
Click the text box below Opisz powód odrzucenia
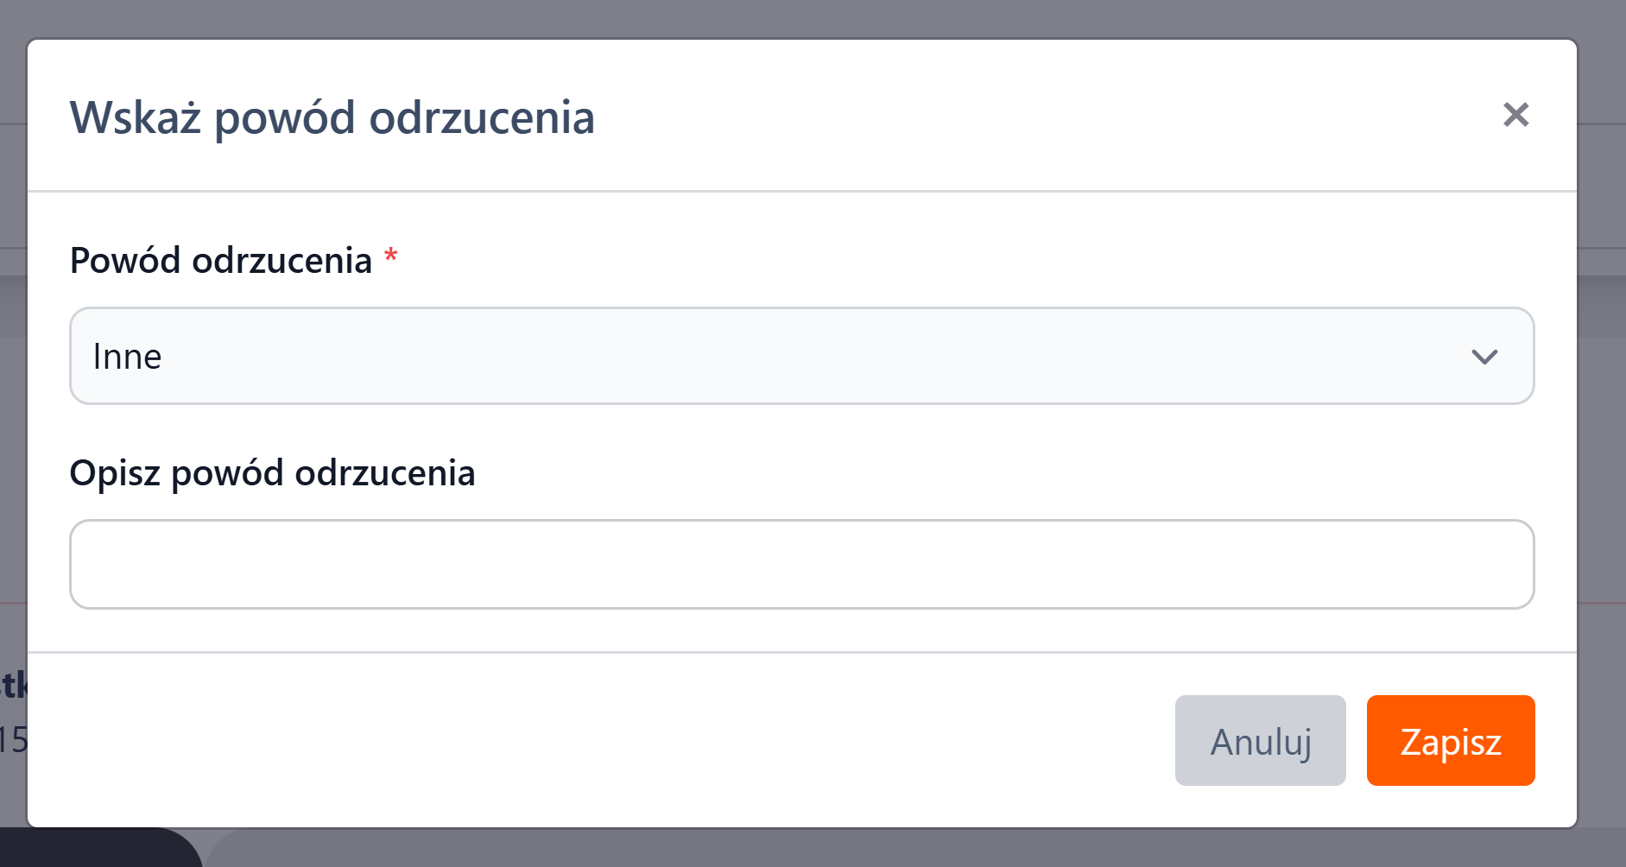tap(801, 564)
